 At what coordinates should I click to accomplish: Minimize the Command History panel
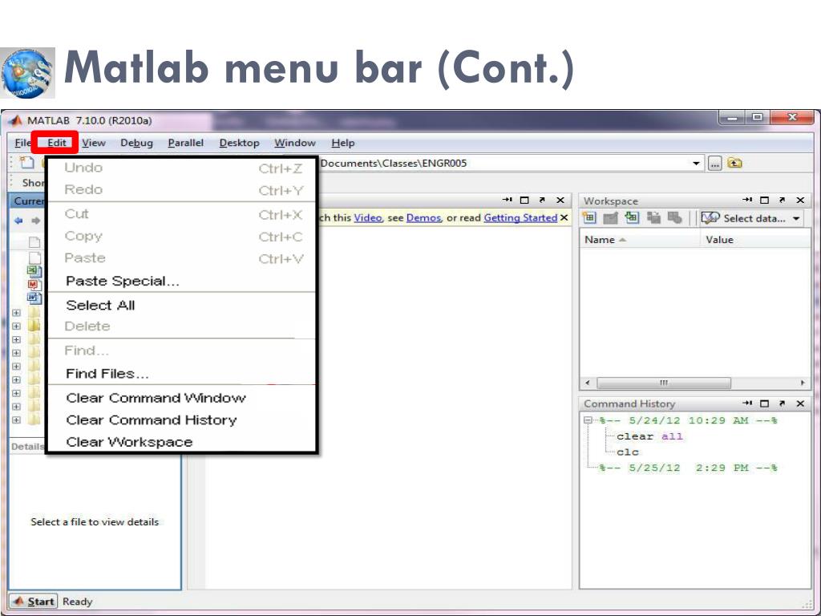tap(747, 403)
